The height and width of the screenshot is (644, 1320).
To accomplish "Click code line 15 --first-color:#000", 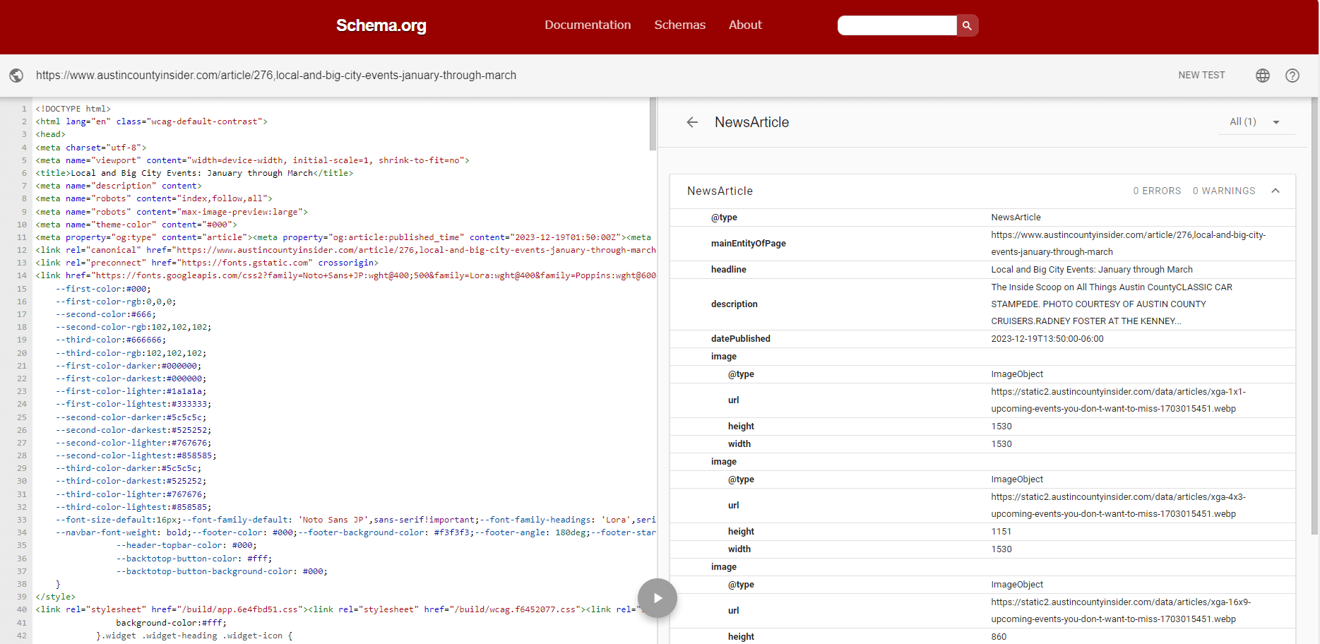I will click(x=103, y=289).
